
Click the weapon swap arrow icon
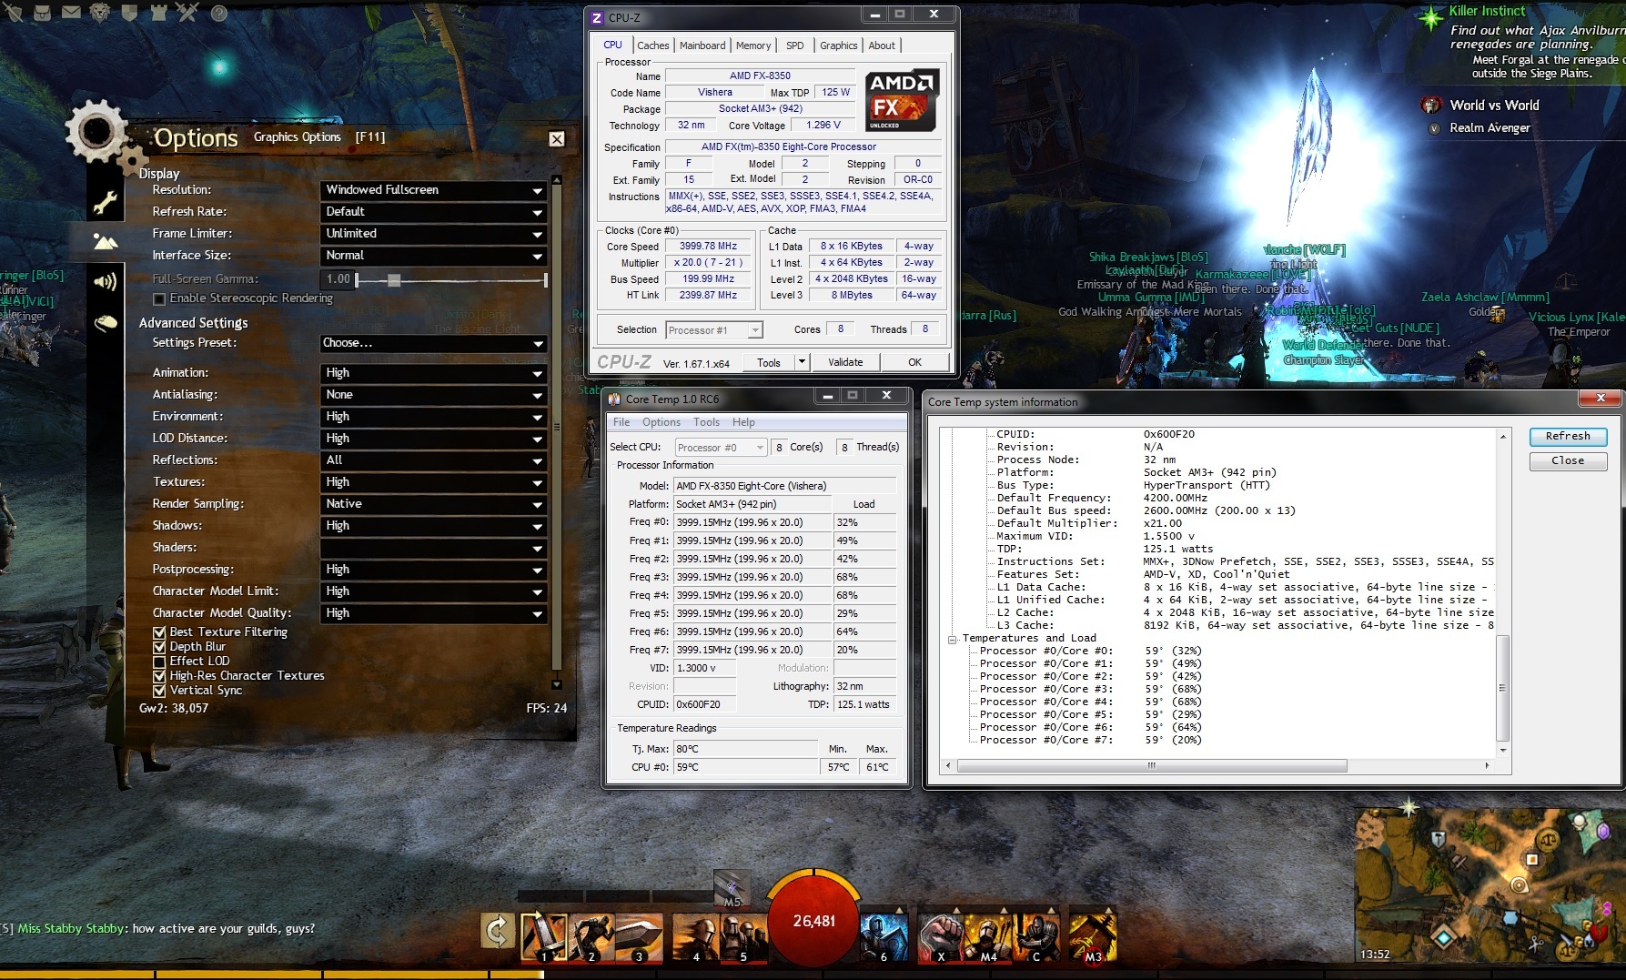498,932
